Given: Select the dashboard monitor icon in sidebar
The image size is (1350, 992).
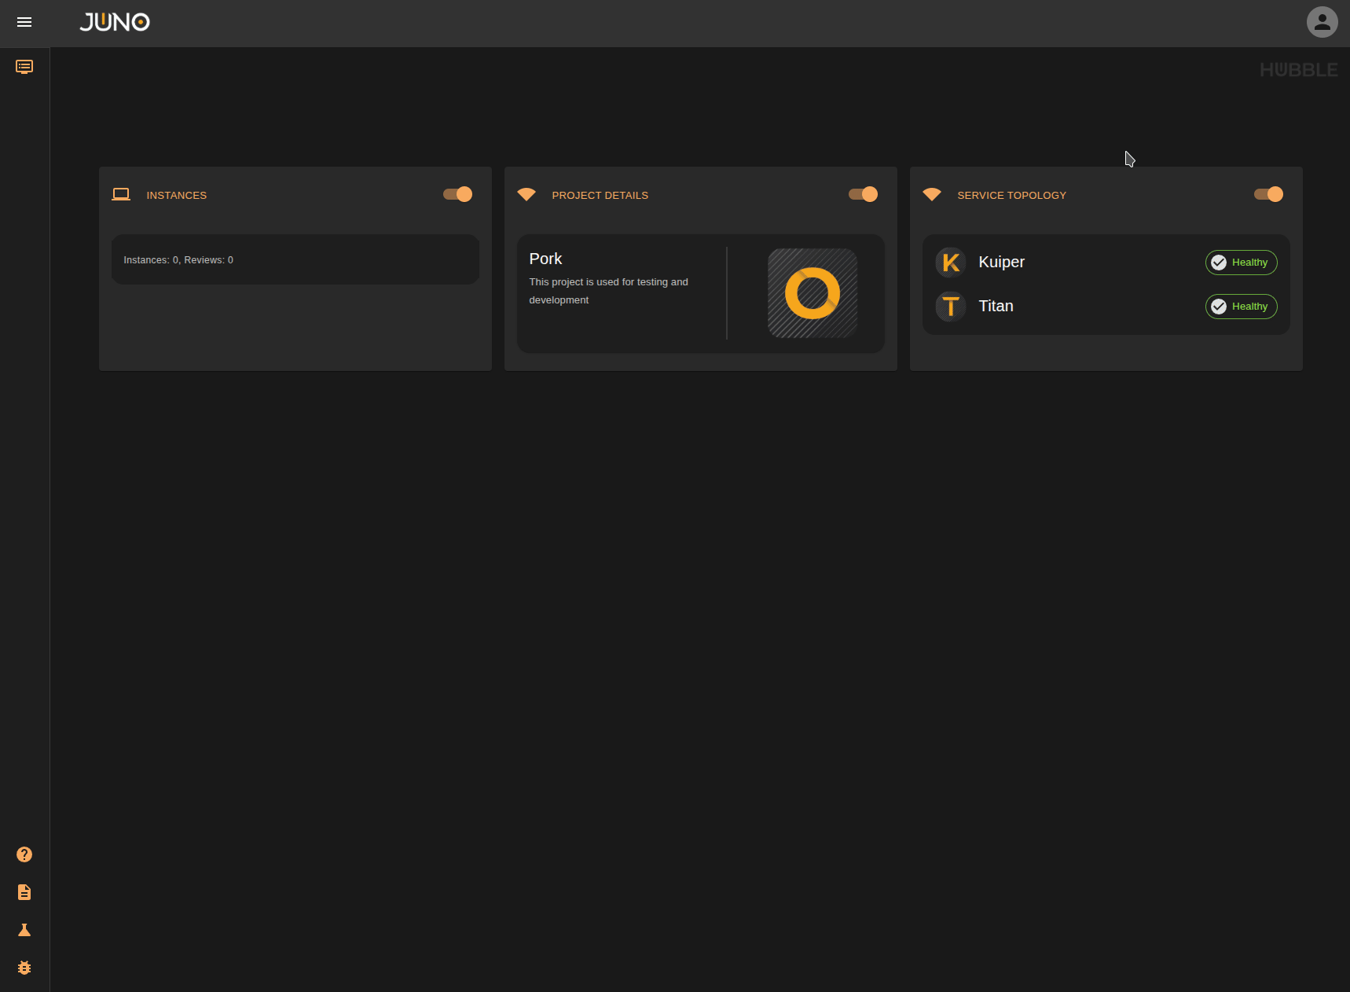Looking at the screenshot, I should (24, 67).
